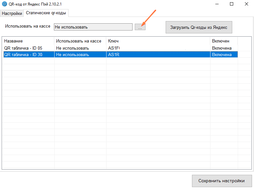
Task: Click Сохранить настройки button
Action: [x=221, y=181]
